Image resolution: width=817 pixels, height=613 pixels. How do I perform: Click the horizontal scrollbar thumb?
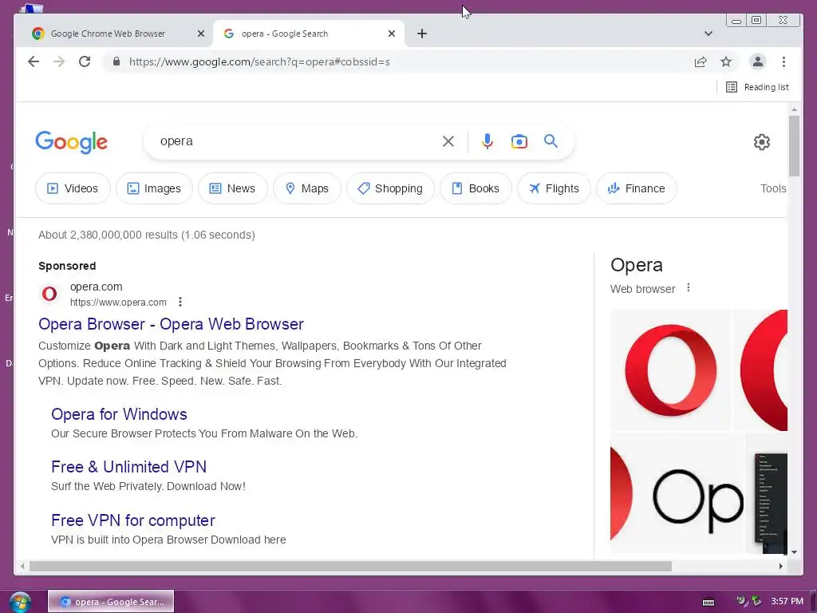[351, 567]
